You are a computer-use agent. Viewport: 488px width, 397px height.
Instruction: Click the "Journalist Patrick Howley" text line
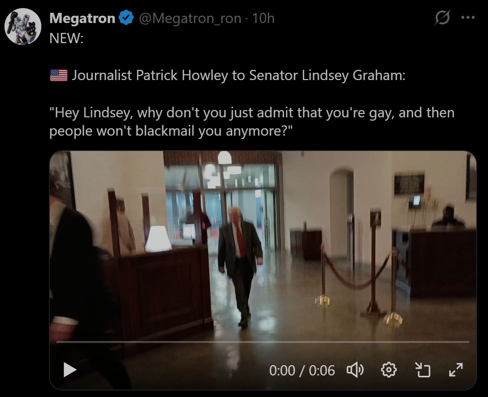point(239,75)
